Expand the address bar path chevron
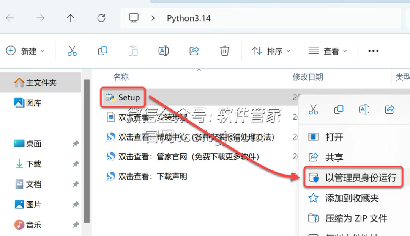Image resolution: width=410 pixels, height=236 pixels. pyautogui.click(x=153, y=18)
